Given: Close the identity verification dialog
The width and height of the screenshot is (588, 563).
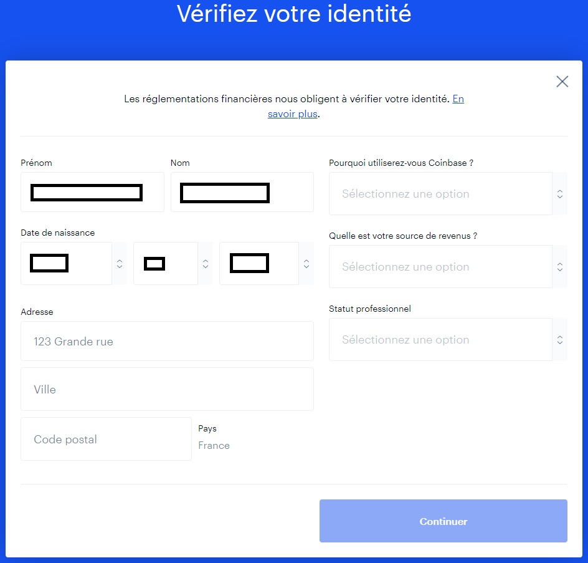Looking at the screenshot, I should (x=562, y=81).
